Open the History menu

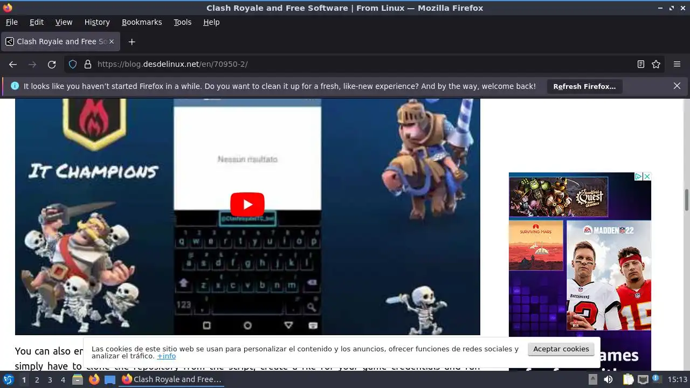coord(97,22)
